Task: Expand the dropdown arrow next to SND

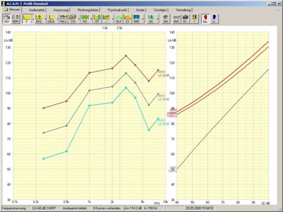Action: (x=143, y=19)
